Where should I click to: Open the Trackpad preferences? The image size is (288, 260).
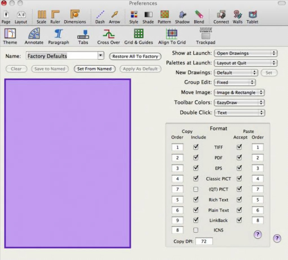pos(206,37)
